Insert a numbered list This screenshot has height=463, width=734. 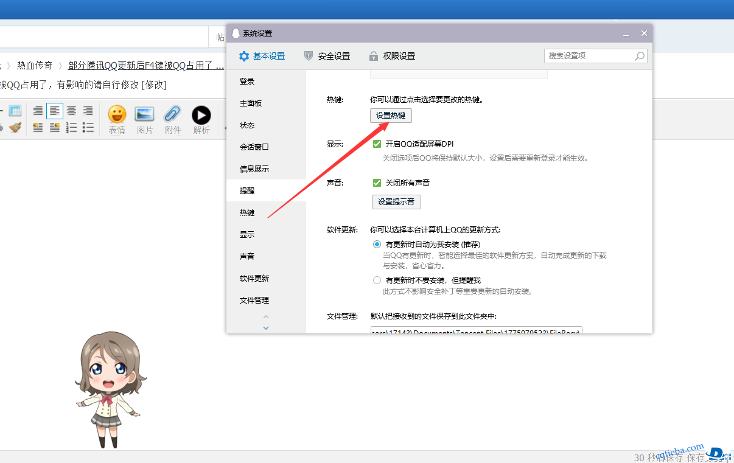[x=71, y=127]
